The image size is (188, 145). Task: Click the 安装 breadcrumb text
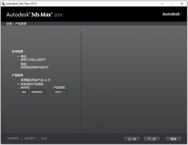click(x=9, y=24)
